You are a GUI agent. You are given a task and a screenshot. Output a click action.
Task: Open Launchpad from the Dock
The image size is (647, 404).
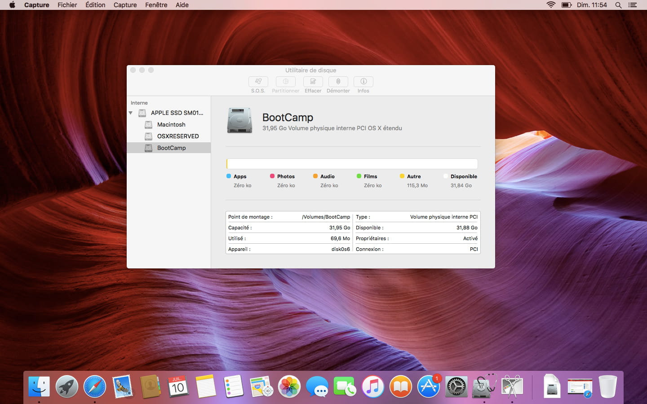tap(67, 386)
